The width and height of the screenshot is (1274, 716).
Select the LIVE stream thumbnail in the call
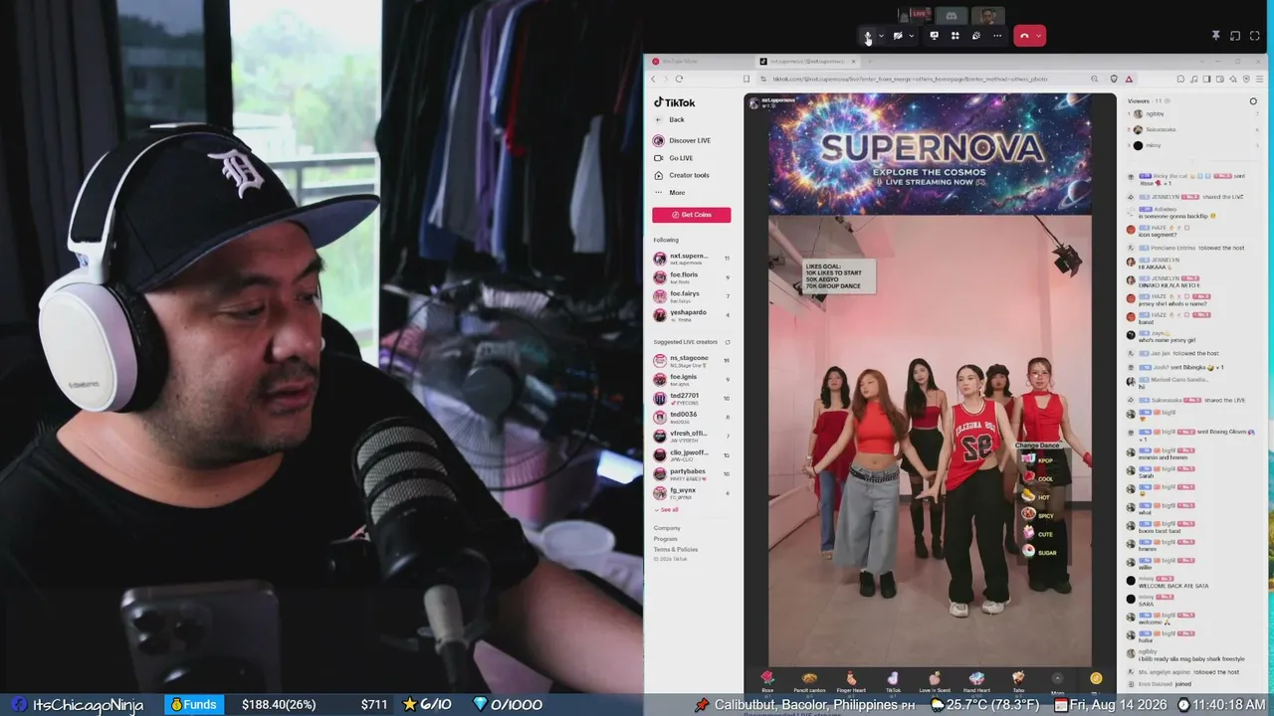(916, 15)
